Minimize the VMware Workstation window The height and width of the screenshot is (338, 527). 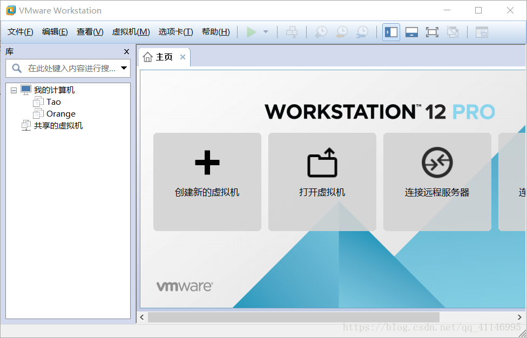(447, 10)
